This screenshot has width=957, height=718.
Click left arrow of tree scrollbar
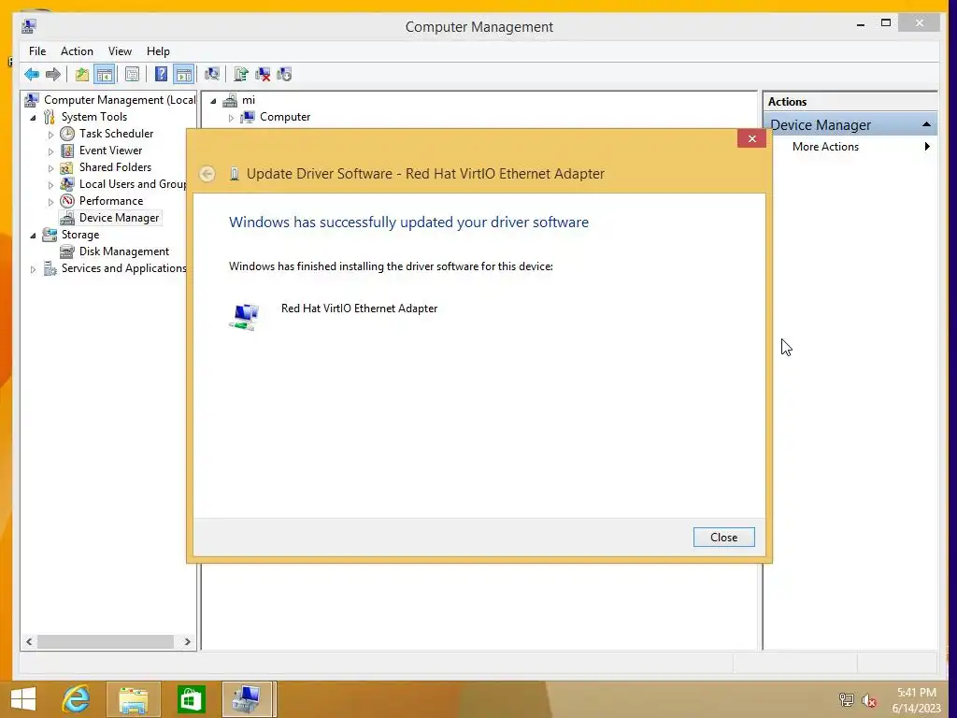[29, 641]
